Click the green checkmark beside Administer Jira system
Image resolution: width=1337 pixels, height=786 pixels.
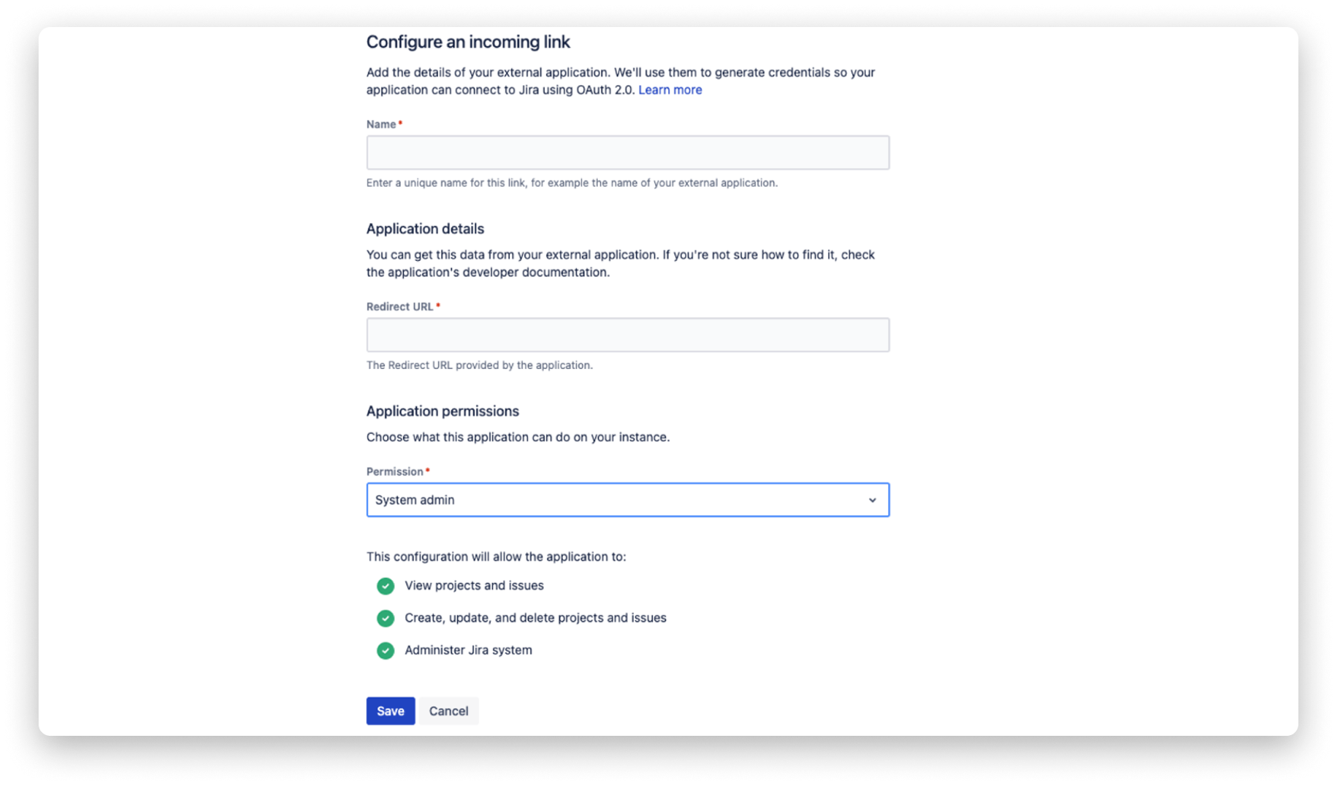(x=385, y=650)
